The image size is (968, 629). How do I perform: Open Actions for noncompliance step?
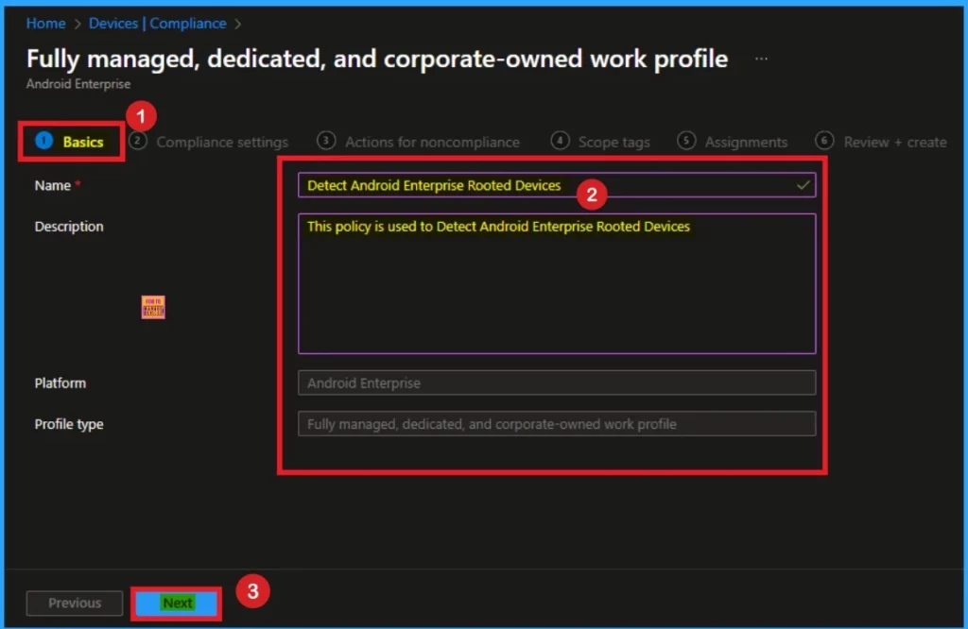tap(419, 142)
